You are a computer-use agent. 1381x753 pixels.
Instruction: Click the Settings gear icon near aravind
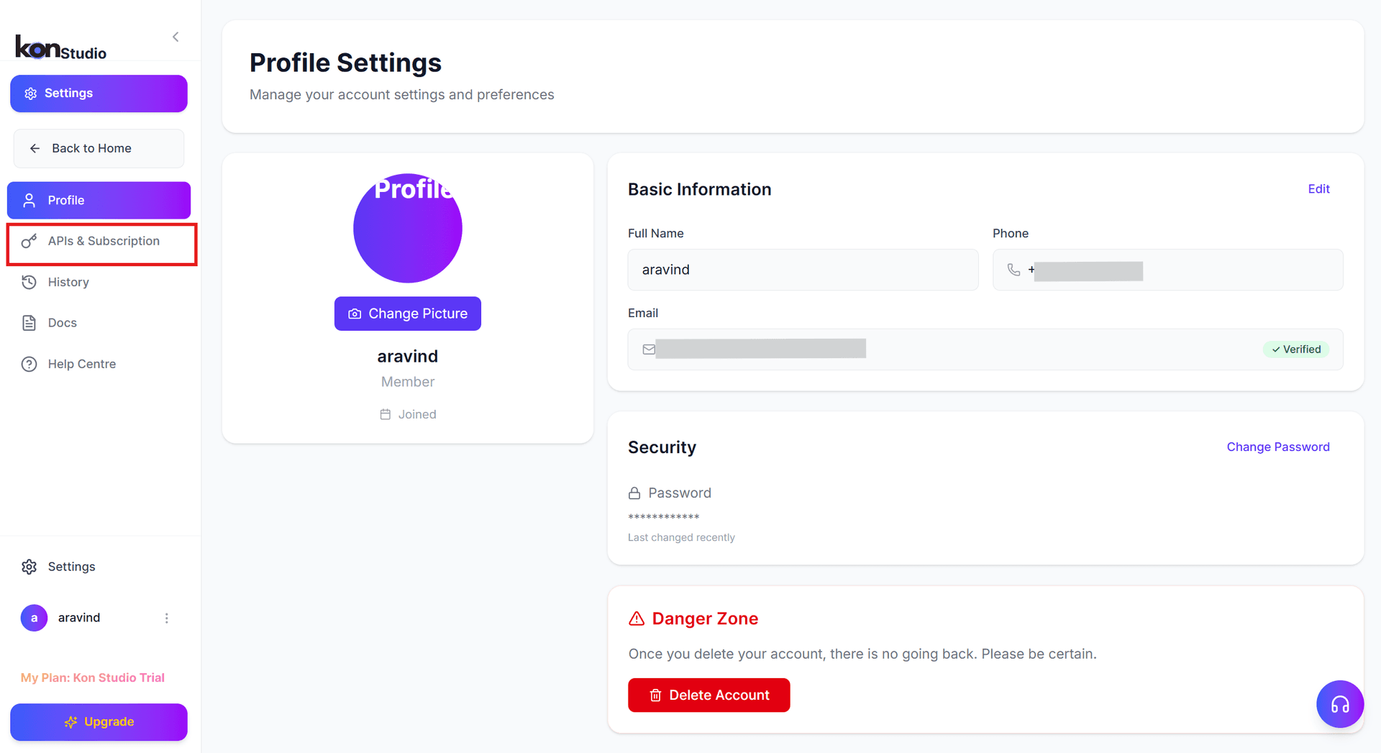(29, 567)
